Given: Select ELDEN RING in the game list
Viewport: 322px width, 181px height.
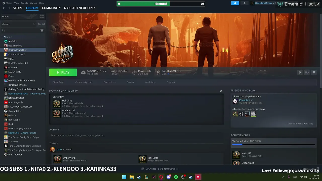Looking at the screenshot, I should 23,72.
